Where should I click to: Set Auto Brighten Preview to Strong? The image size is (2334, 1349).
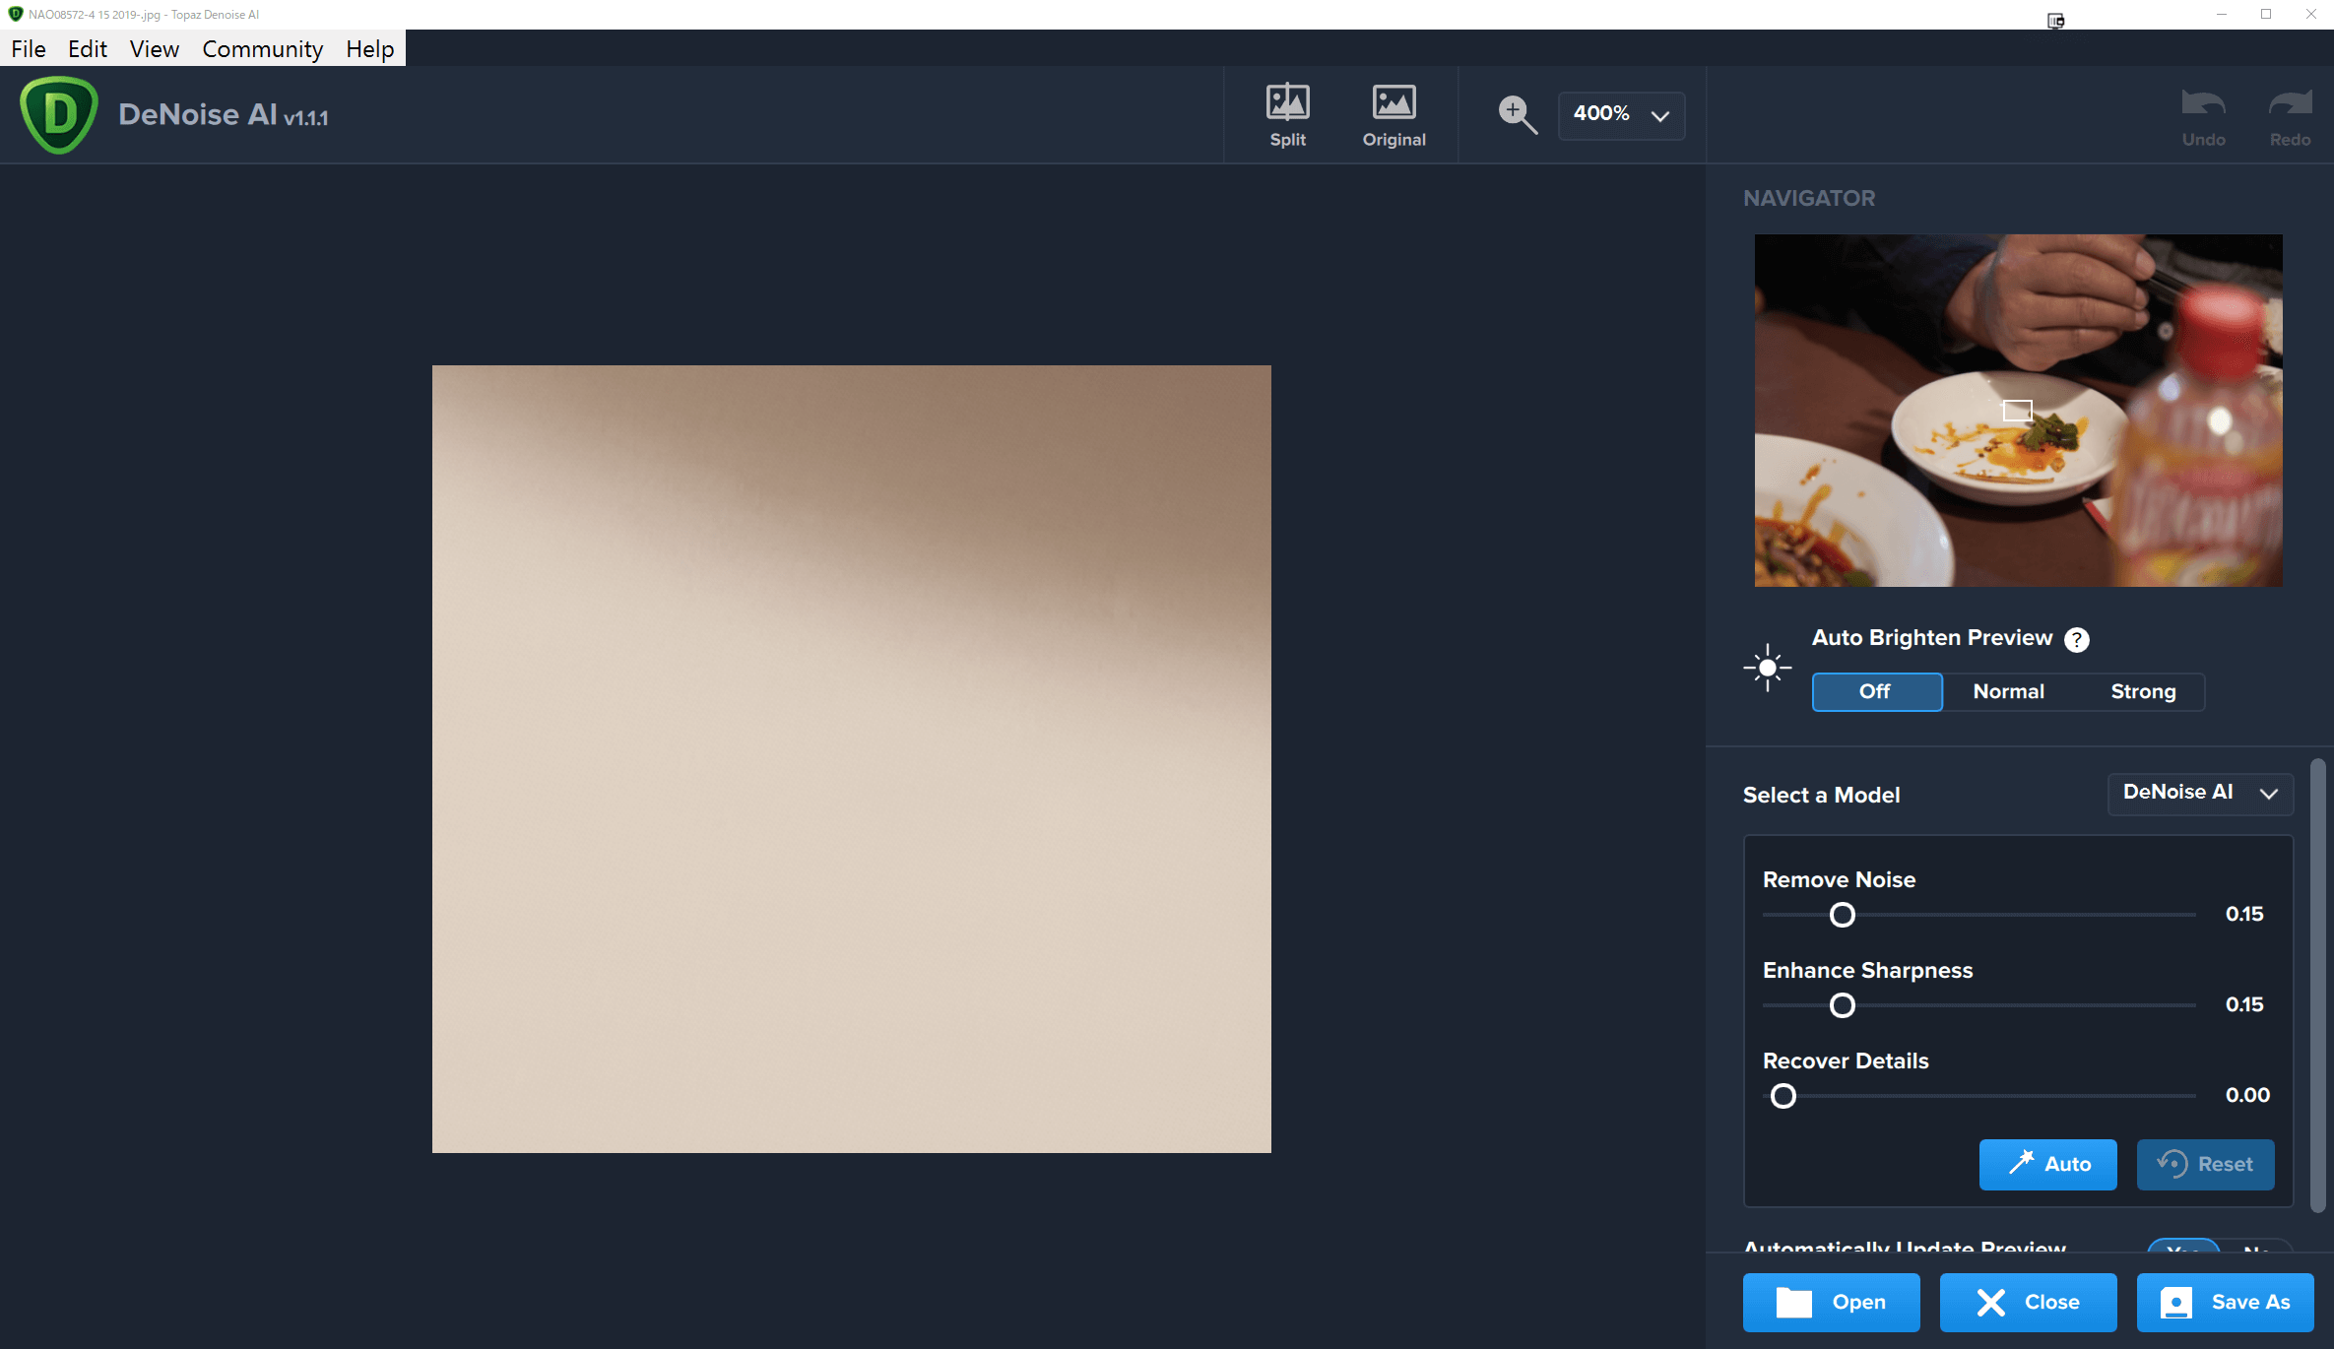click(x=2143, y=691)
